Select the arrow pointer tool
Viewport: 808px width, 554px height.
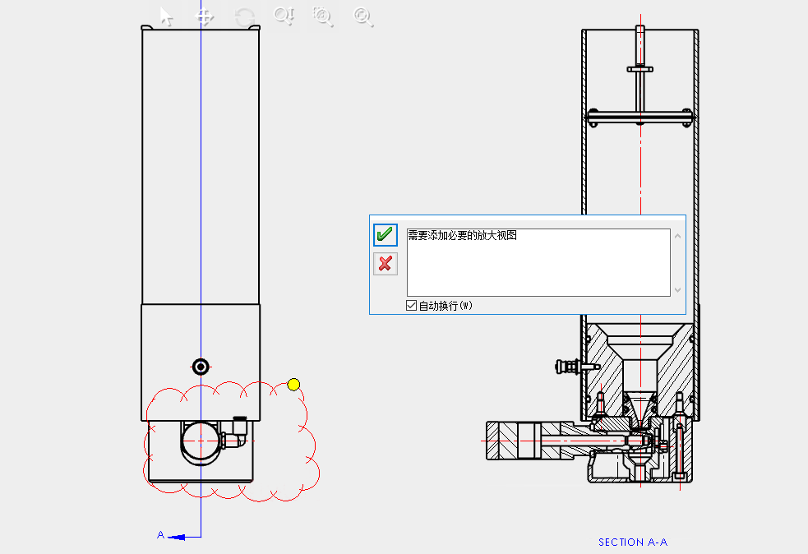click(166, 16)
